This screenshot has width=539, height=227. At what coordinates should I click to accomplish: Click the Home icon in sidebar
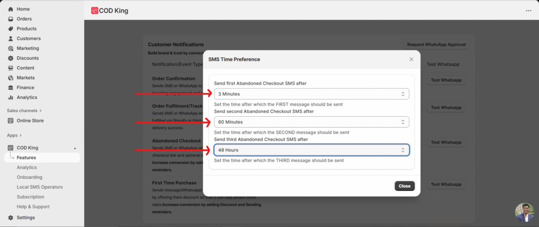[x=11, y=9]
